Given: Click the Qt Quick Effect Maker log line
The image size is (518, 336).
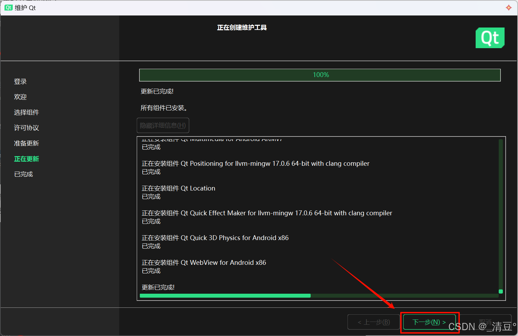Looking at the screenshot, I should [267, 213].
